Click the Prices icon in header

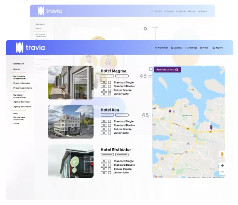(201, 48)
